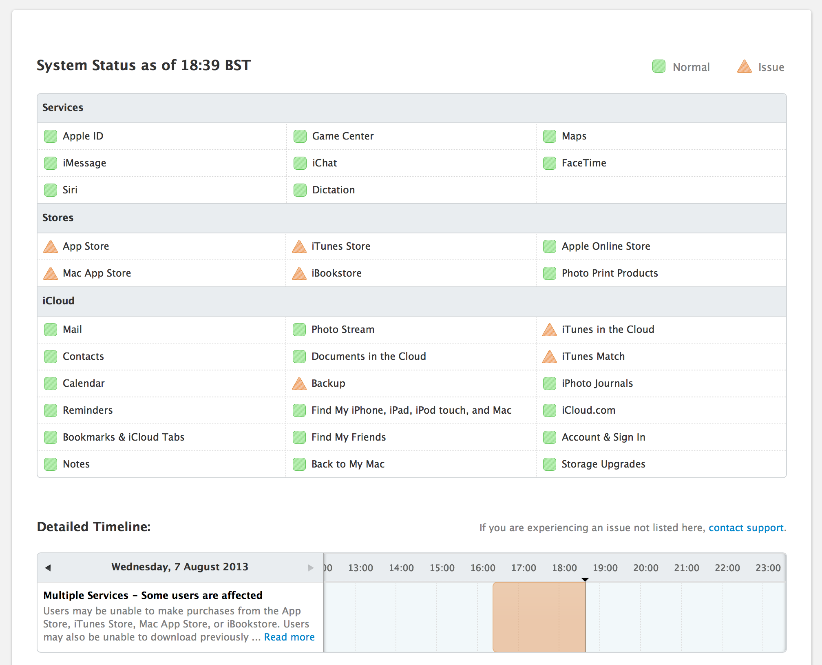
Task: Click the iTunes Store service label
Action: (341, 246)
